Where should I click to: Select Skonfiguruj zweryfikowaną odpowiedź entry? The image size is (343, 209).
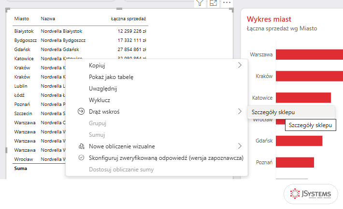tap(166, 158)
